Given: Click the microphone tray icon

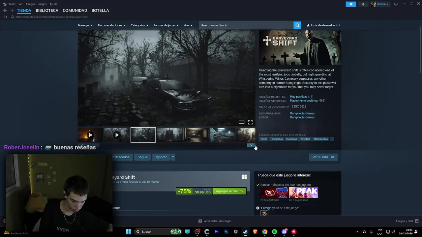Looking at the screenshot, I should click(371, 232).
